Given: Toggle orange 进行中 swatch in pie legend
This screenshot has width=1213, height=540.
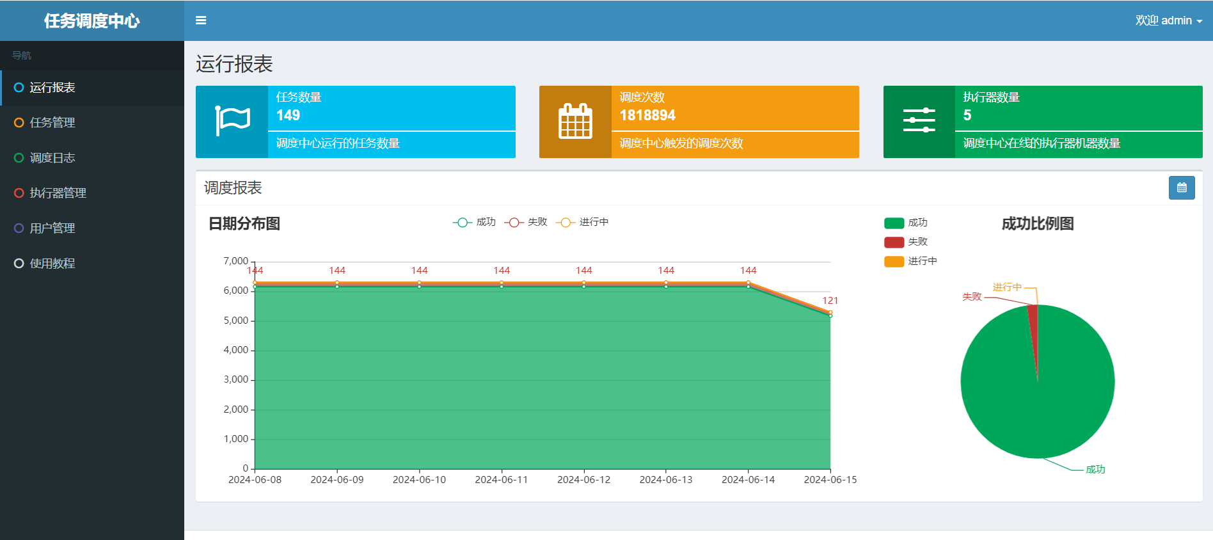Looking at the screenshot, I should click(894, 262).
